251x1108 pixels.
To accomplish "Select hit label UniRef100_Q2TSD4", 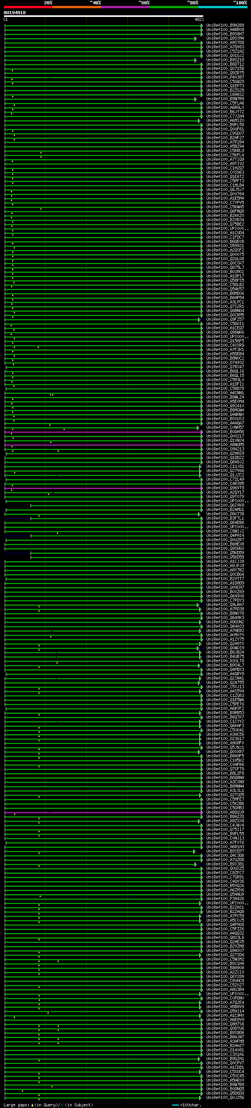I will click(225, 955).
